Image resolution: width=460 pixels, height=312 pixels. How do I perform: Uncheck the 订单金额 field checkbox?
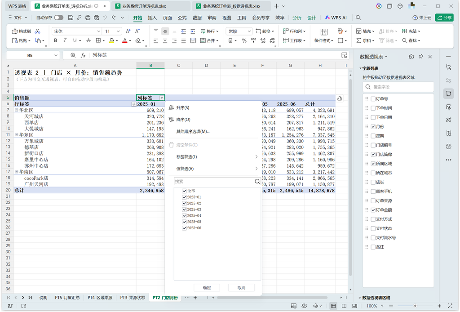click(373, 210)
